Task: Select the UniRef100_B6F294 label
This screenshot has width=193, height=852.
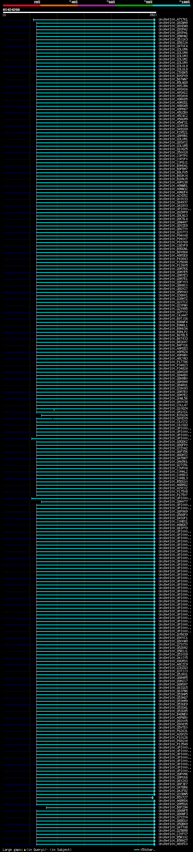Action: click(173, 807)
